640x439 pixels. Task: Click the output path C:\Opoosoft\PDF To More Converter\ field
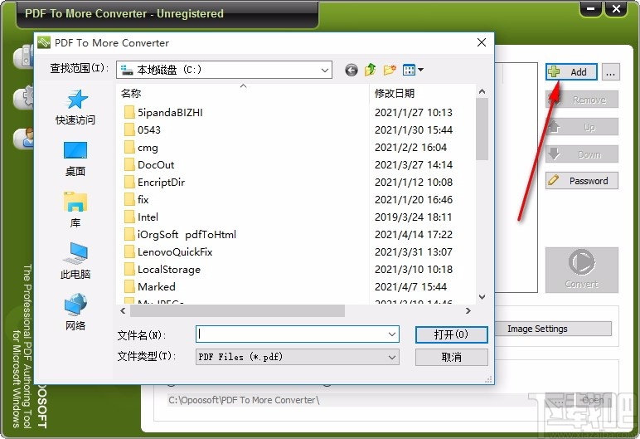[x=351, y=400]
